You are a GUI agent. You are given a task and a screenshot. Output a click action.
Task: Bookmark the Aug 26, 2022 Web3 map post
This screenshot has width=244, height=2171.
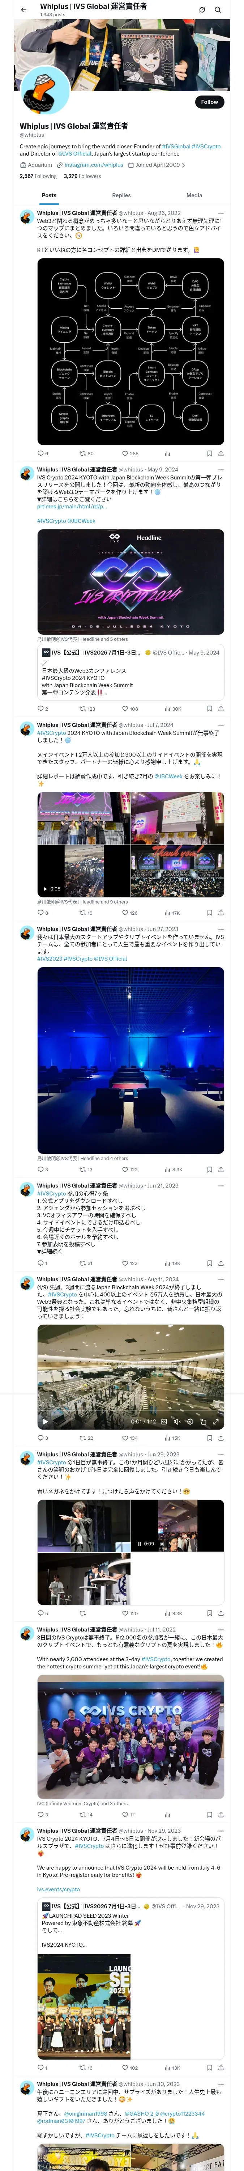[x=210, y=453]
